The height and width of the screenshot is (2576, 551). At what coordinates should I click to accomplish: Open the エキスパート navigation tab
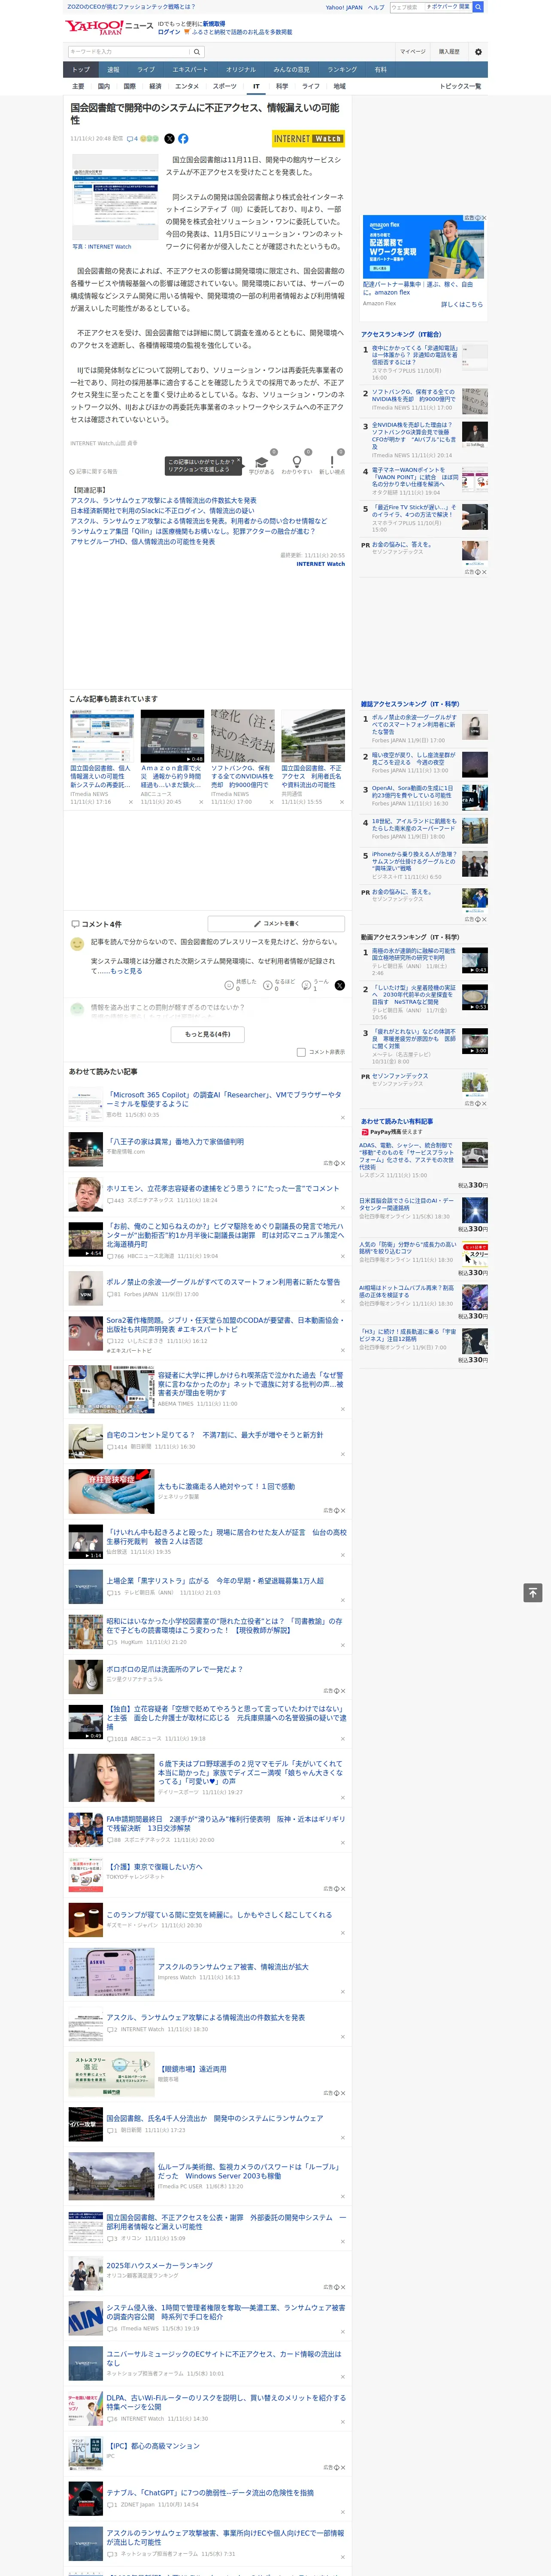pos(190,70)
